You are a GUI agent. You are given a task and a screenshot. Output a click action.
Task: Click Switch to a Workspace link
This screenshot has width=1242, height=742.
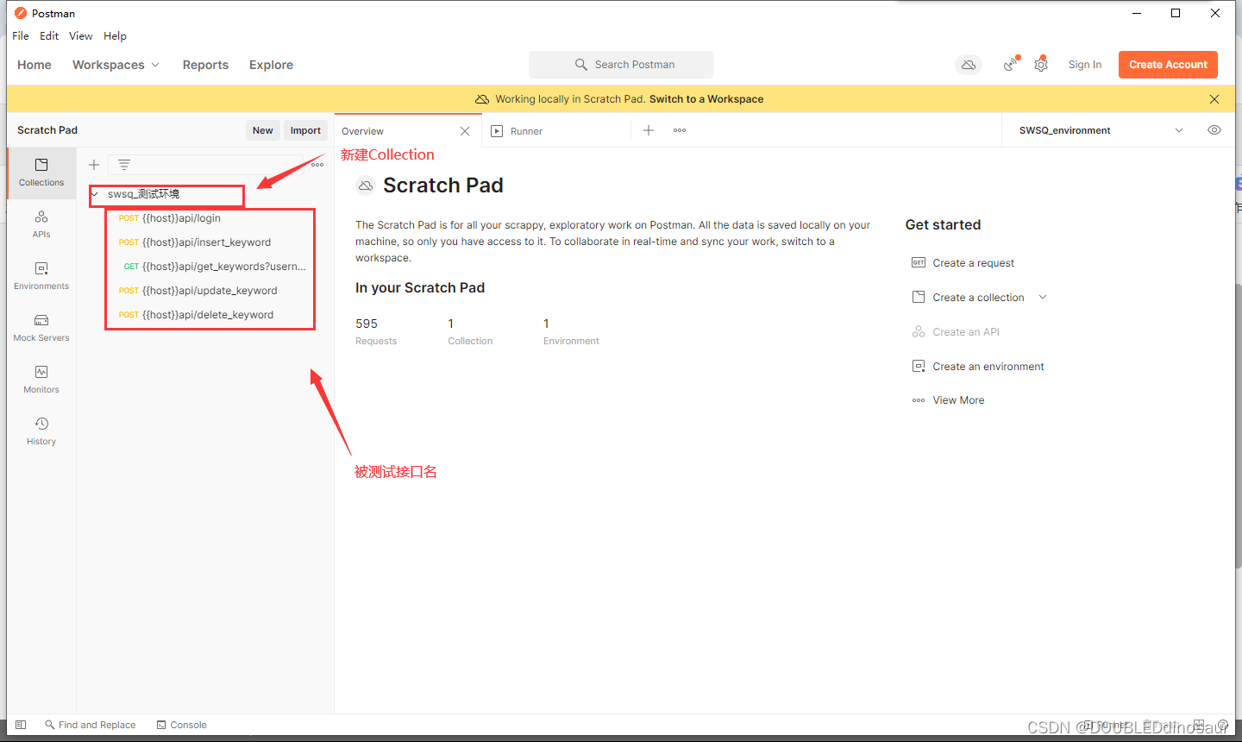706,99
